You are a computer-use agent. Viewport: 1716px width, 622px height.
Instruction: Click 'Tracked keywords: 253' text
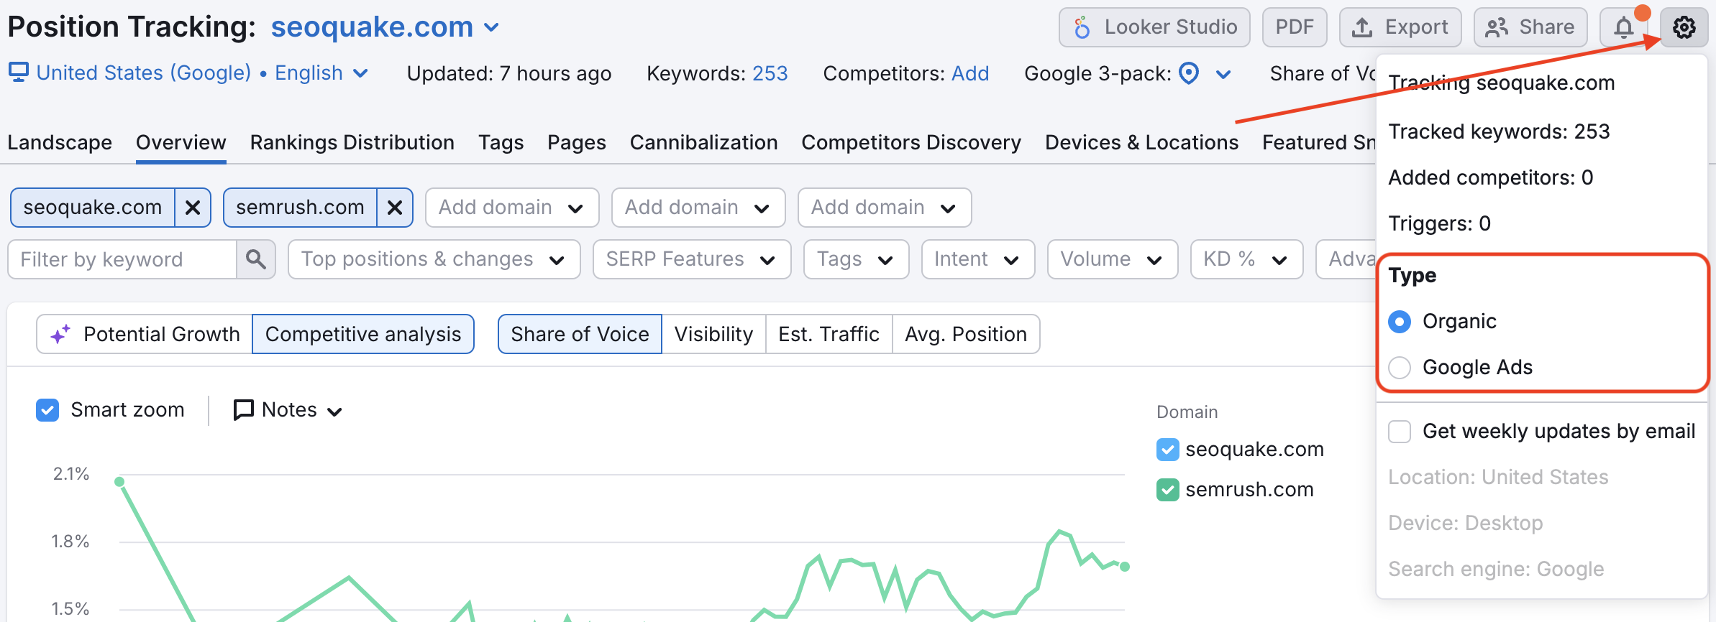coord(1499,131)
